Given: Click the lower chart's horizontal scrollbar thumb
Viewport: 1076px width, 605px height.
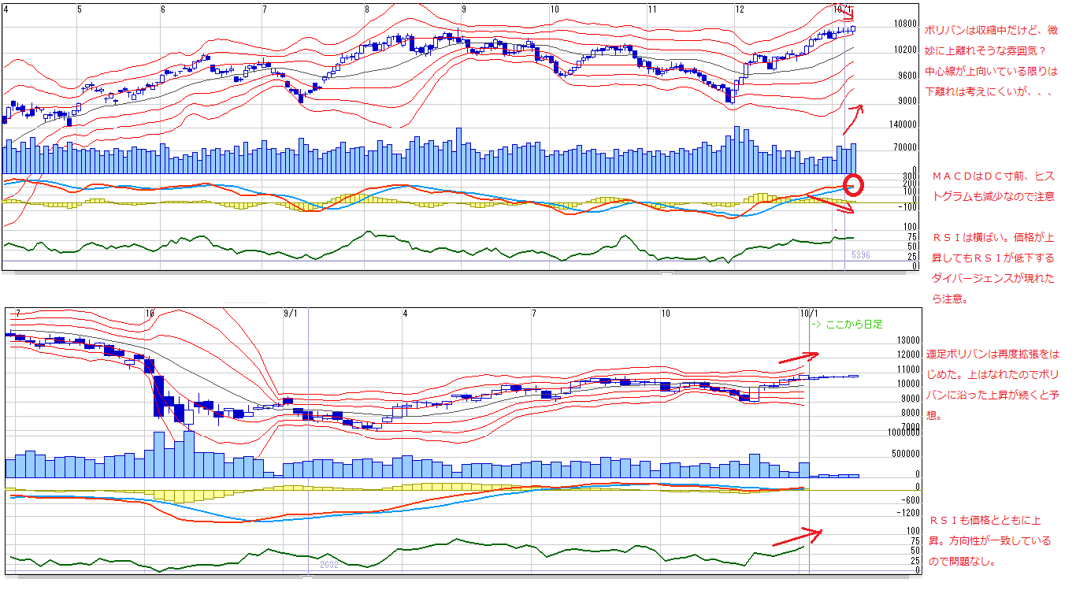Looking at the screenshot, I should (307, 578).
